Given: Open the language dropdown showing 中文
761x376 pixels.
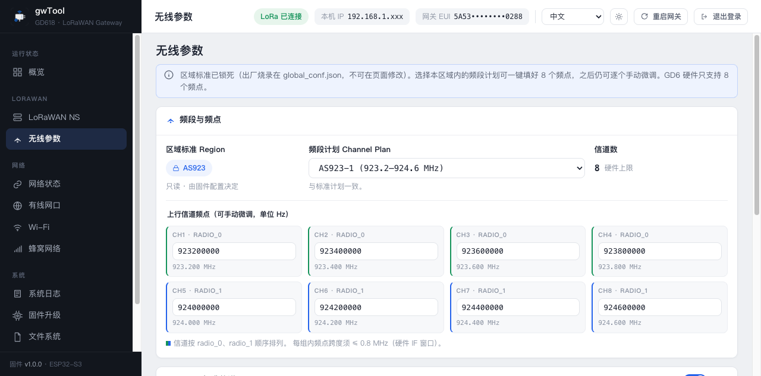Looking at the screenshot, I should [x=573, y=17].
